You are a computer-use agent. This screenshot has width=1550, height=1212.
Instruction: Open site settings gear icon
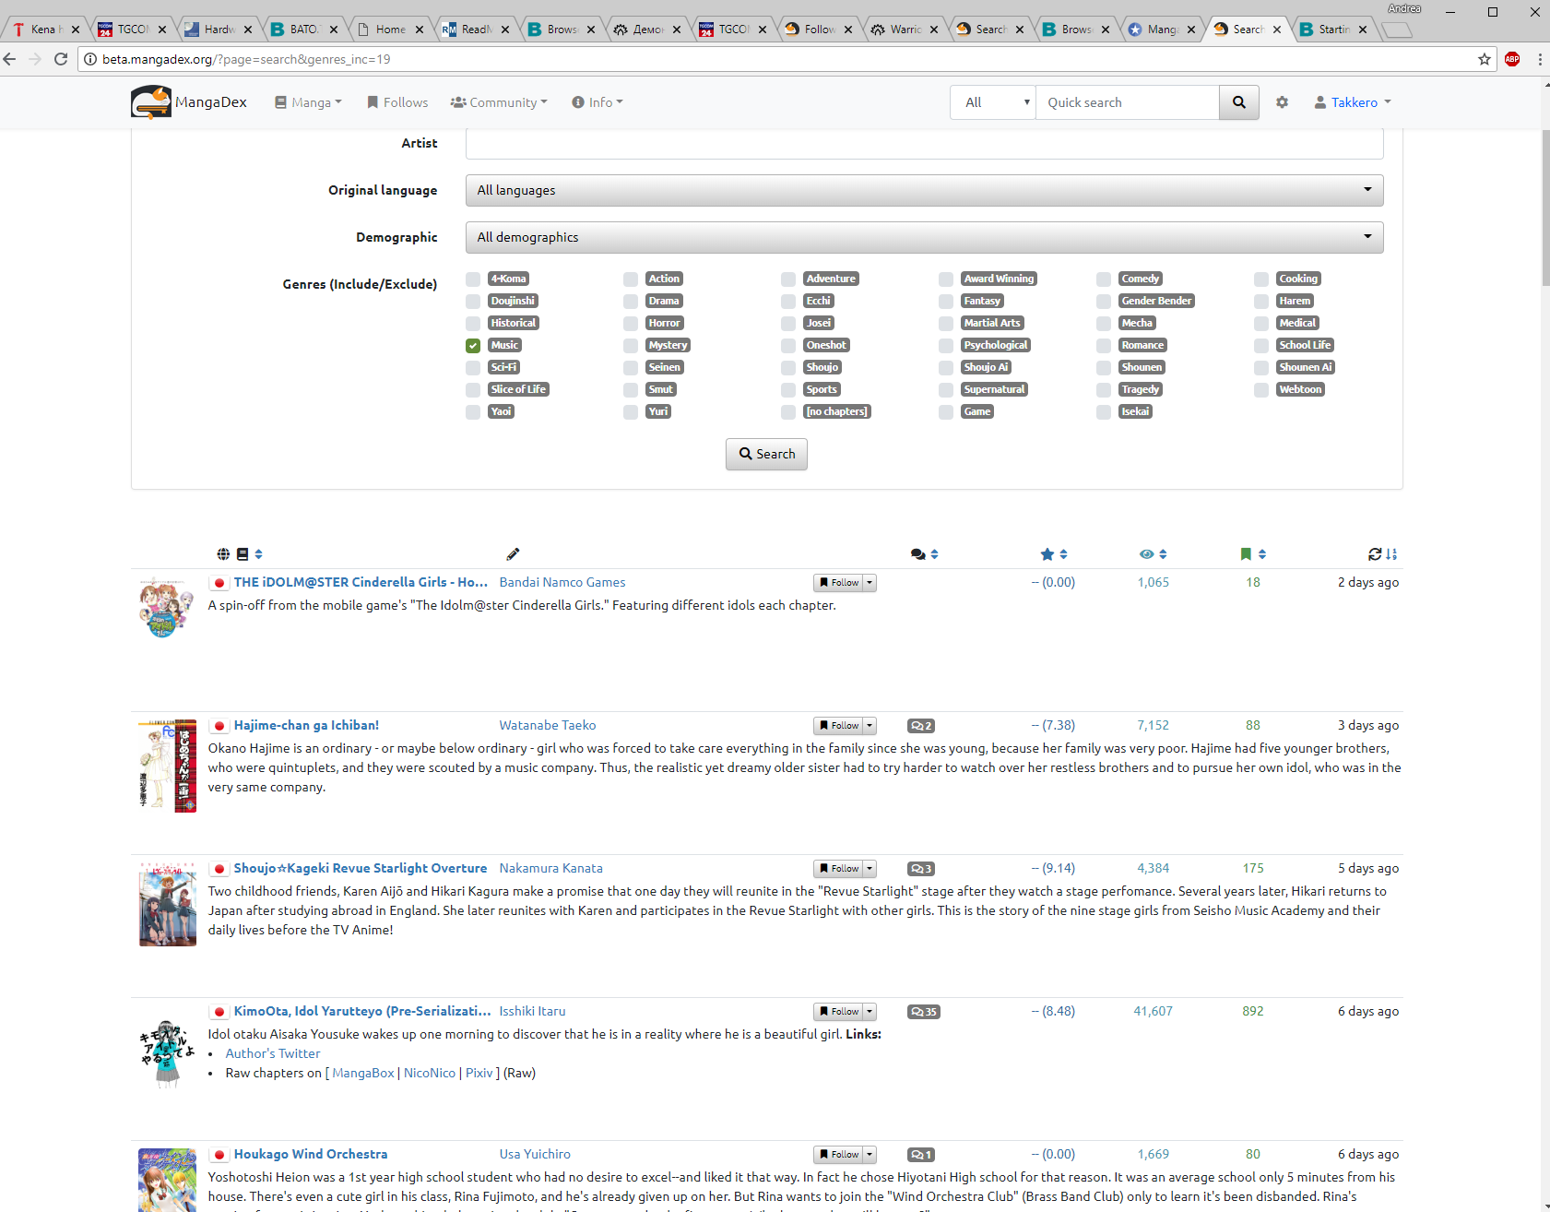pos(1282,102)
